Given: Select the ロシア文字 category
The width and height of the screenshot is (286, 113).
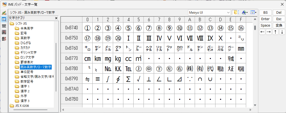Looking at the screenshot, I should coord(25,57).
